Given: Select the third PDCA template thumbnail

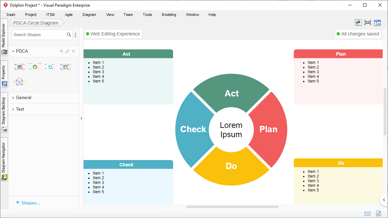Looking at the screenshot, I should click(50, 67).
